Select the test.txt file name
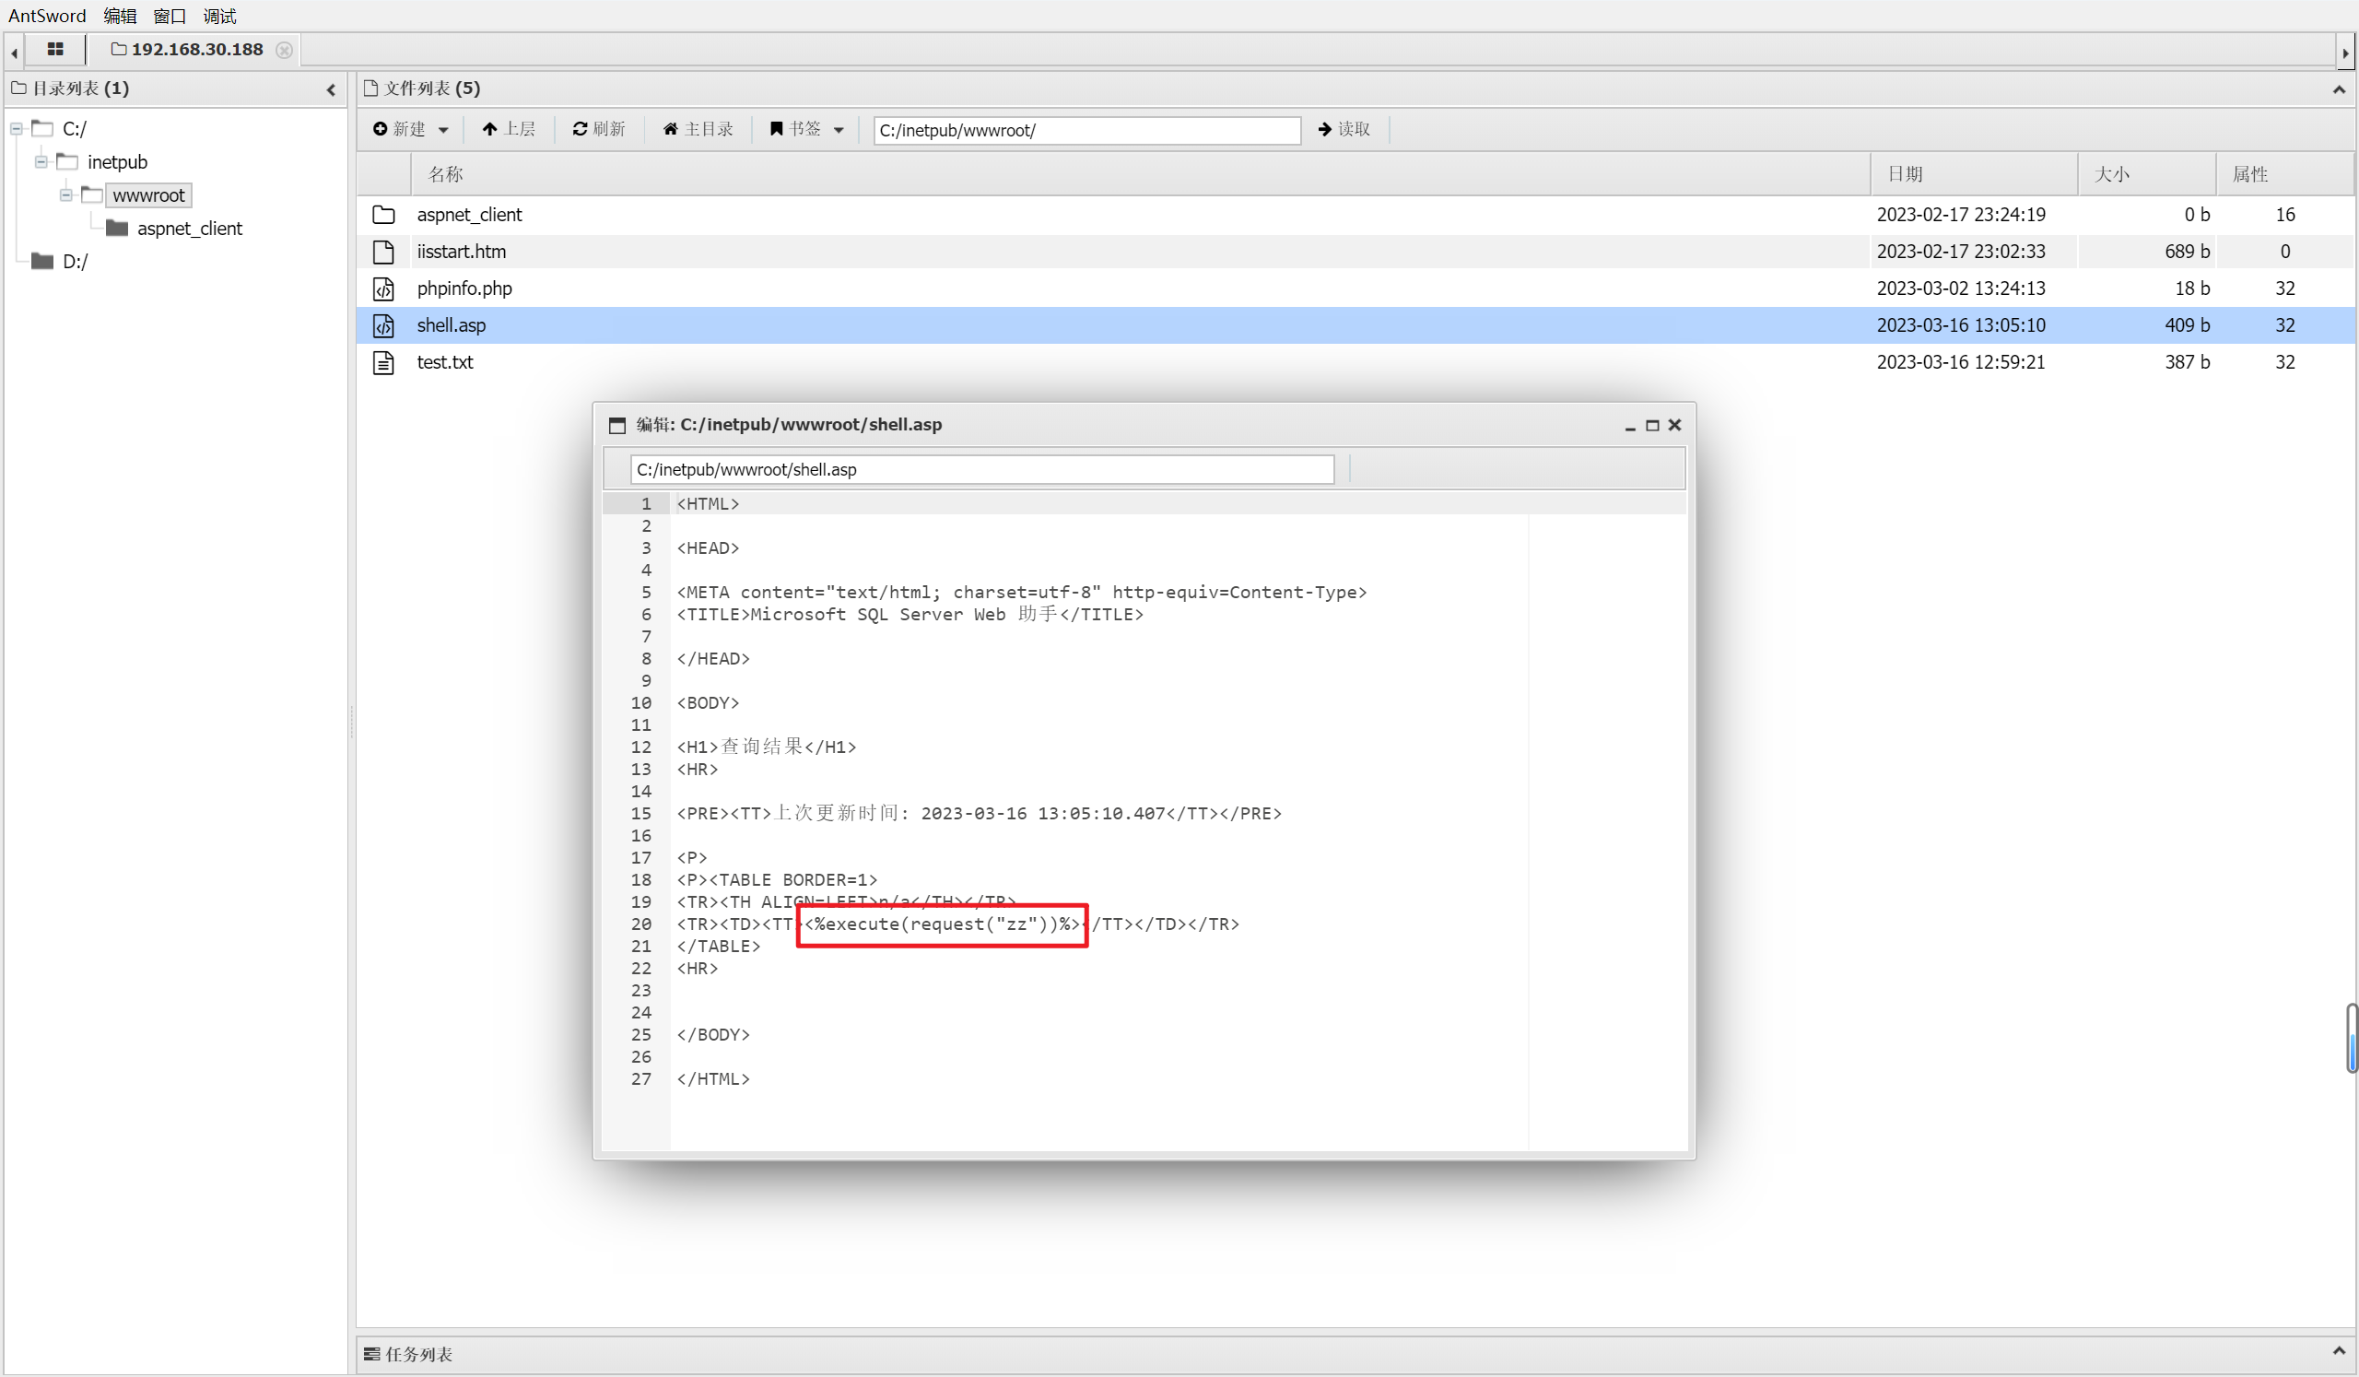This screenshot has height=1377, width=2359. click(x=445, y=362)
